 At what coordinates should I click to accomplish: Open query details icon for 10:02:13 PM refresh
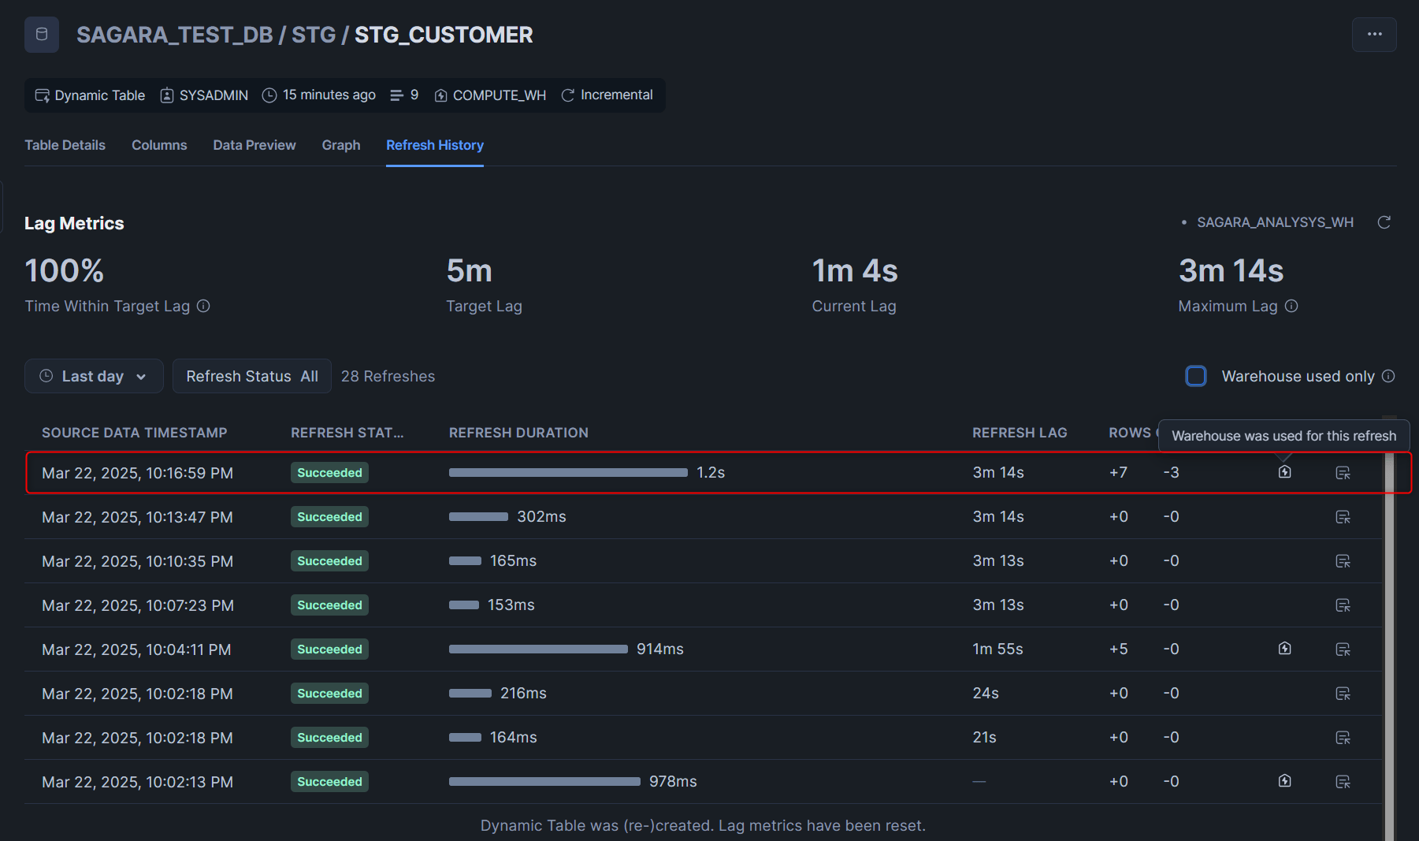[1343, 782]
